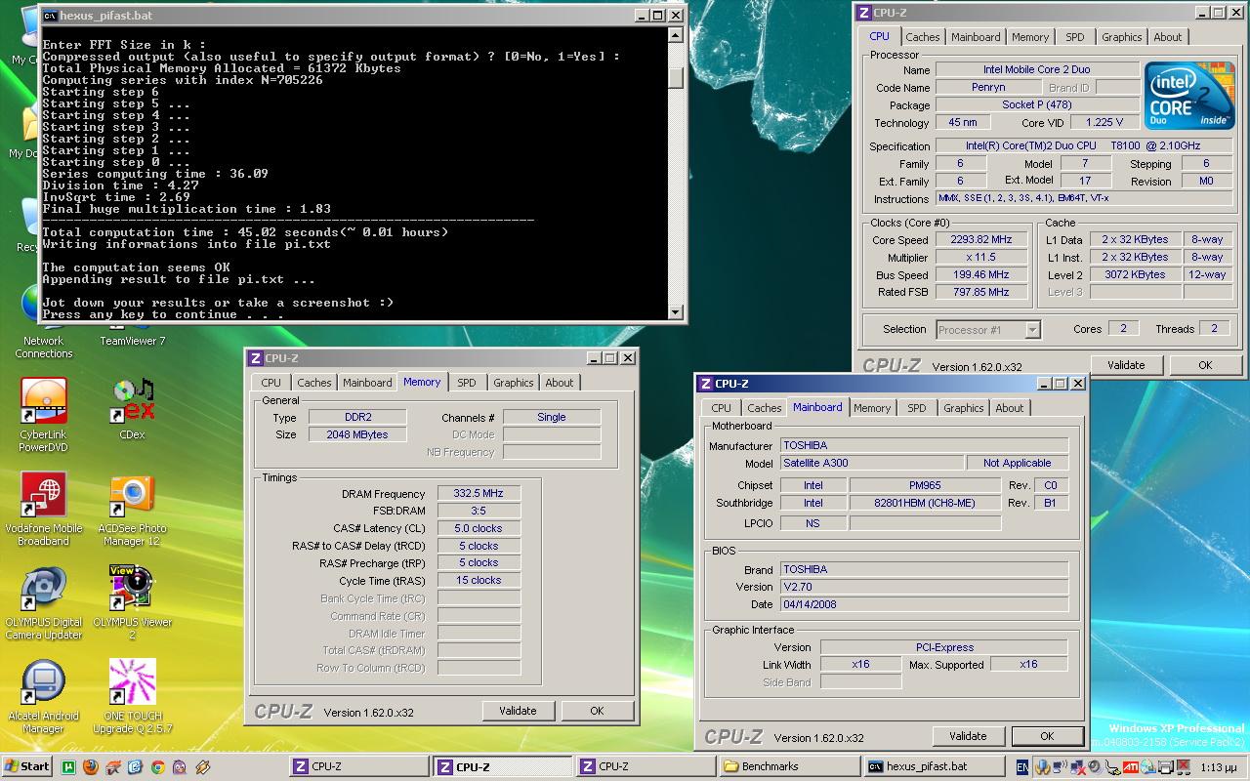Select the ONE TOUCH Upgrade Q desktop icon

click(x=132, y=697)
